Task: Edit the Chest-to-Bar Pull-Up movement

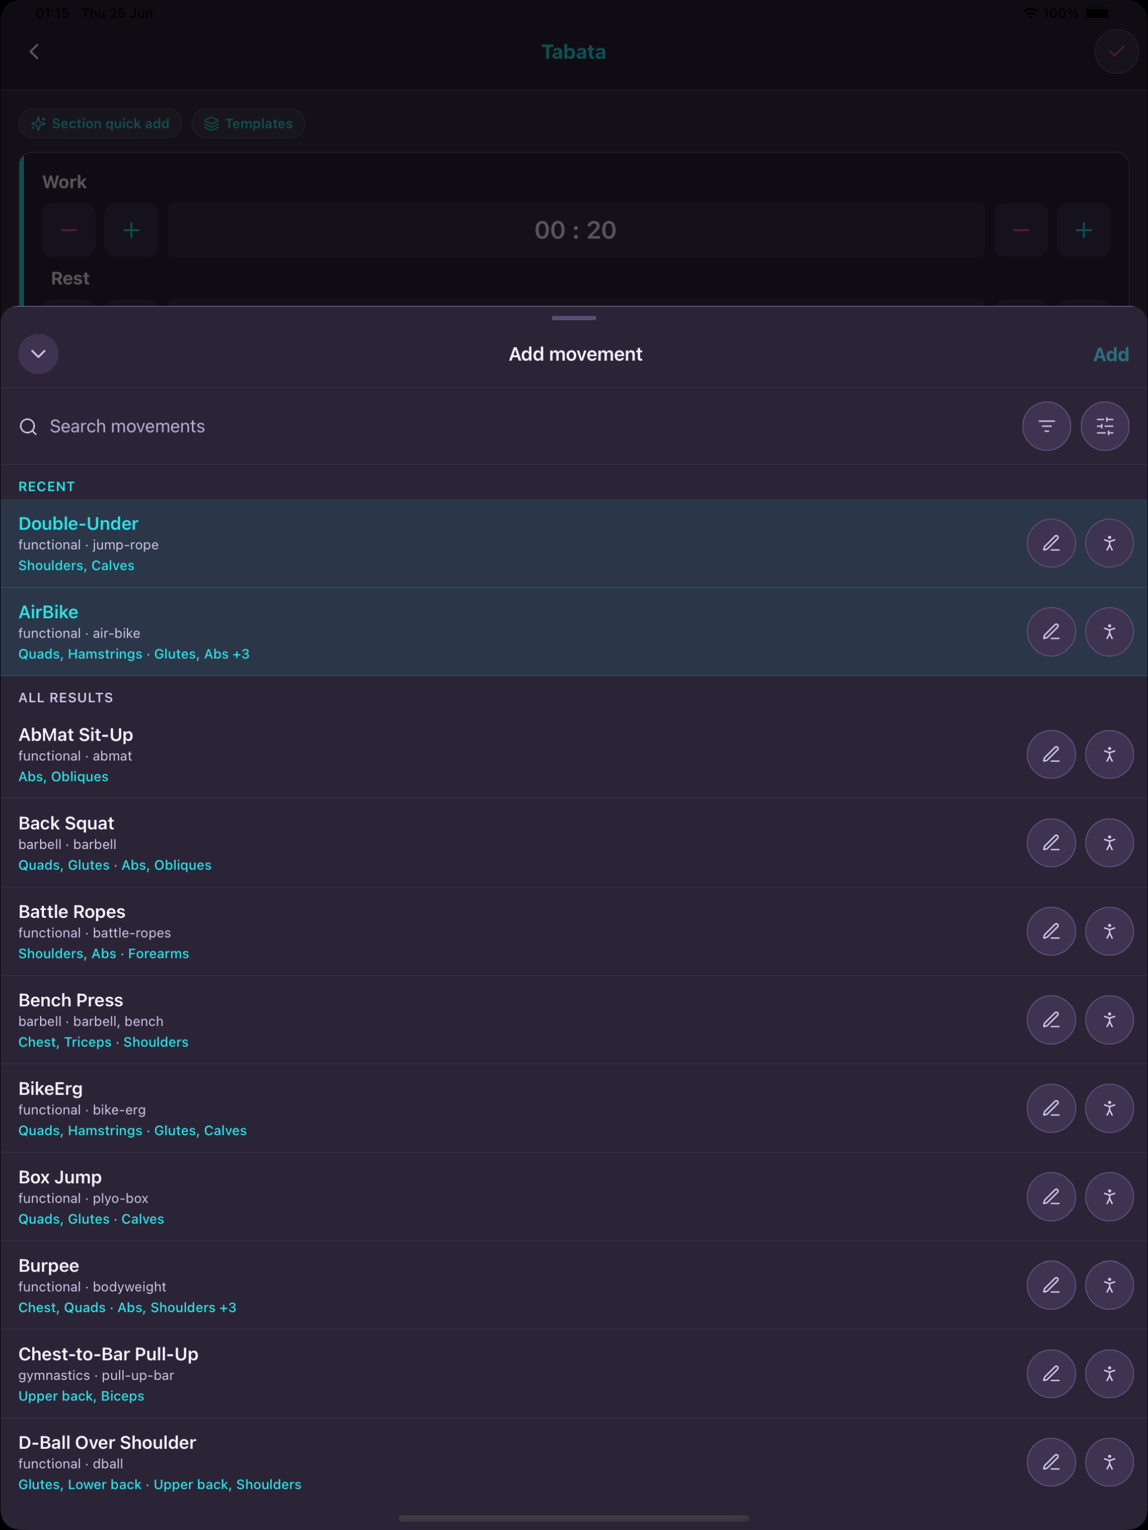Action: coord(1051,1374)
